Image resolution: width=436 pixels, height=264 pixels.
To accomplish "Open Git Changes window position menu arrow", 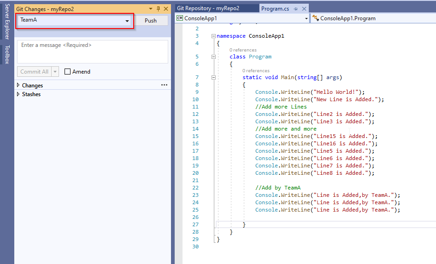I will tap(150, 9).
